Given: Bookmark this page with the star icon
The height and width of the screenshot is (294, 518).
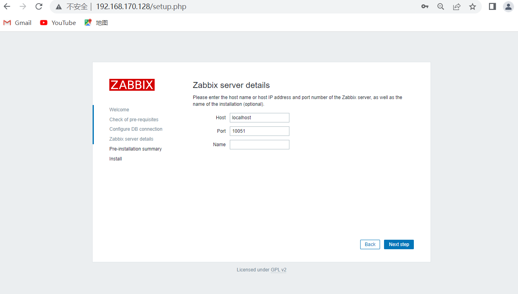Looking at the screenshot, I should click(473, 6).
